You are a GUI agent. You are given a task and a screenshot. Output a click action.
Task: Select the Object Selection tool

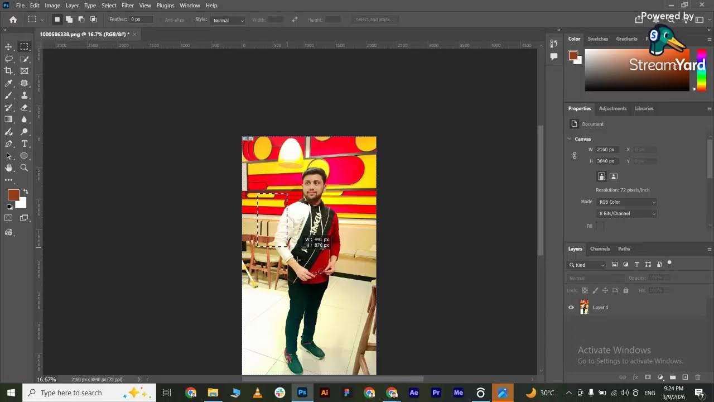click(x=24, y=59)
